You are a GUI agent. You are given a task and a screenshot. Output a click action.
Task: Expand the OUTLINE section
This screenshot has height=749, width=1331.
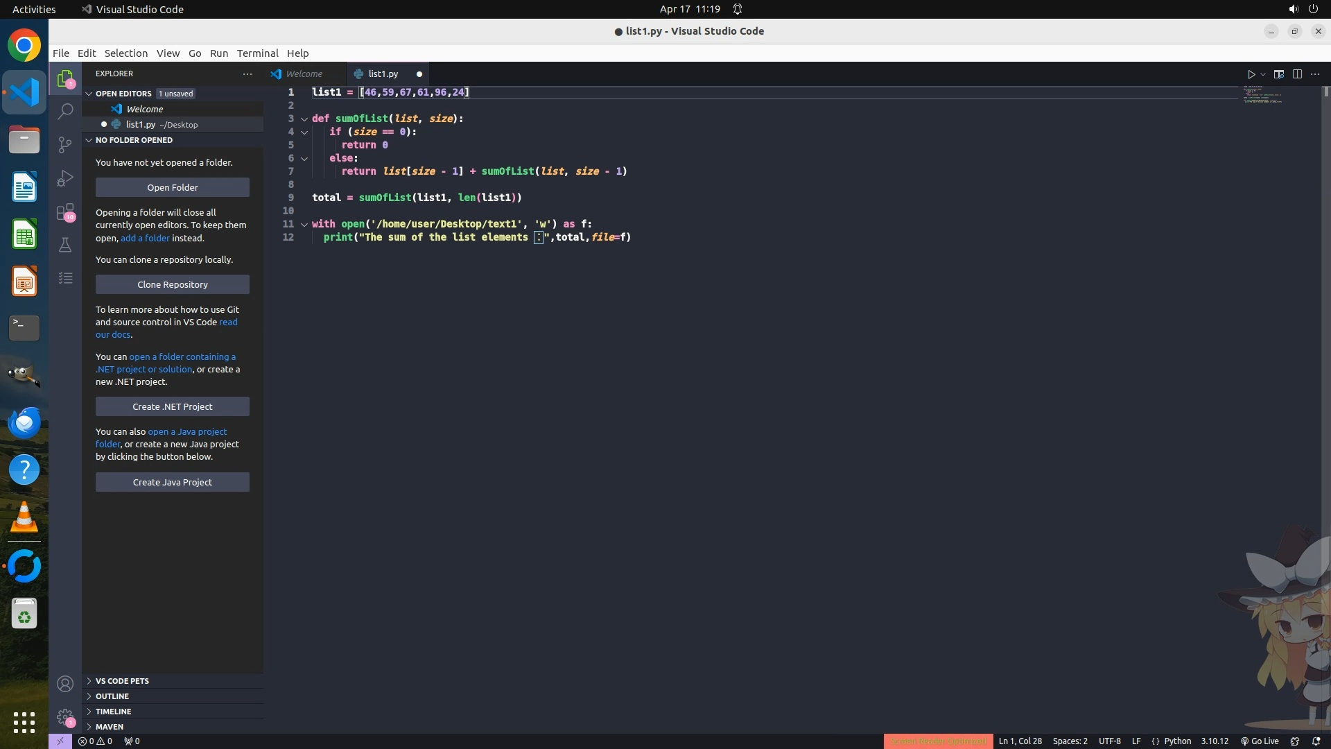pyautogui.click(x=112, y=696)
